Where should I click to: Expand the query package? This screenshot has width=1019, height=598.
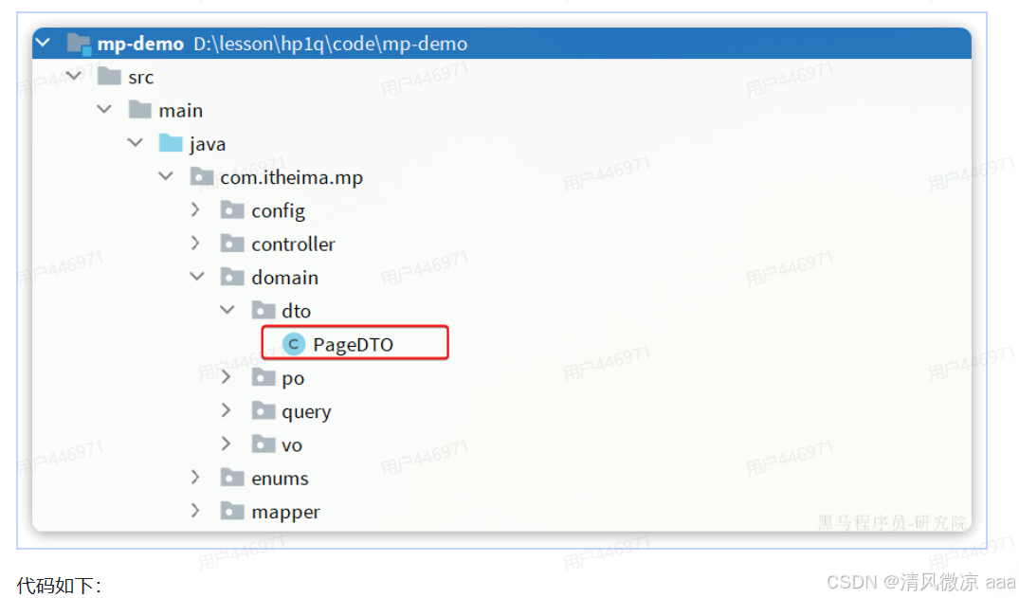coord(226,410)
